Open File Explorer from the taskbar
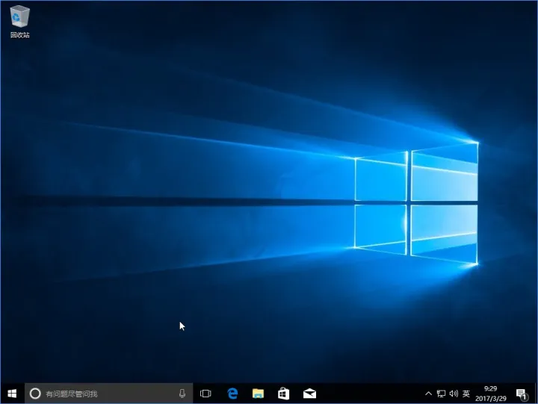The height and width of the screenshot is (404, 538). tap(258, 394)
